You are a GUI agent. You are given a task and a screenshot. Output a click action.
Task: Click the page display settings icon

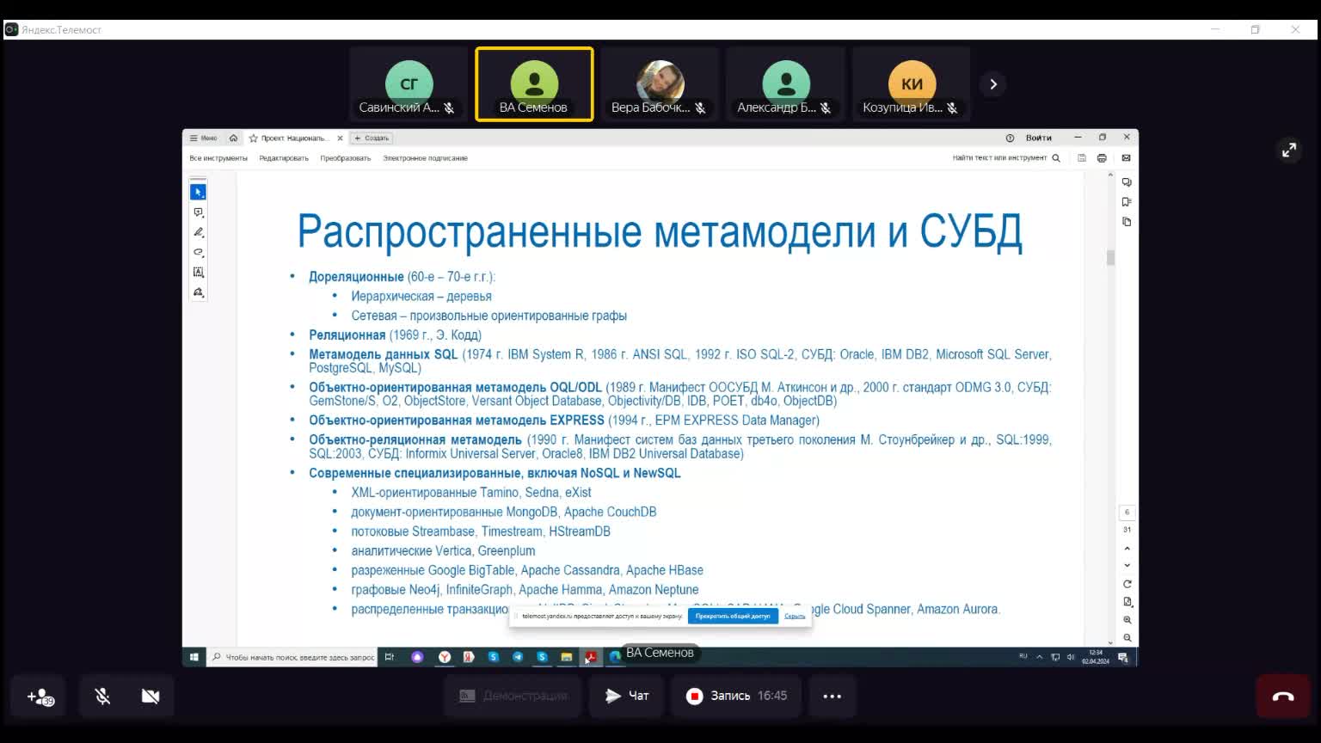tap(1127, 602)
